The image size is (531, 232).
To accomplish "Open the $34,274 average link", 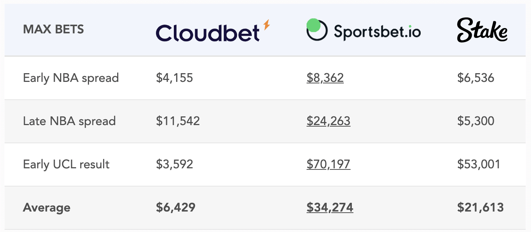I will click(x=330, y=208).
